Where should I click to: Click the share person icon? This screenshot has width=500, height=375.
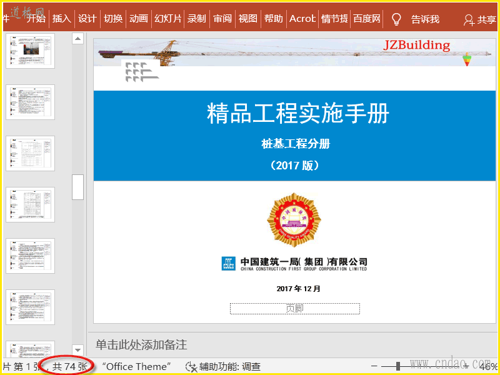coord(469,20)
